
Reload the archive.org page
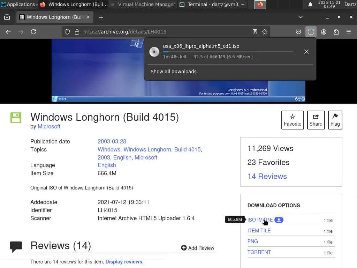[x=33, y=32]
